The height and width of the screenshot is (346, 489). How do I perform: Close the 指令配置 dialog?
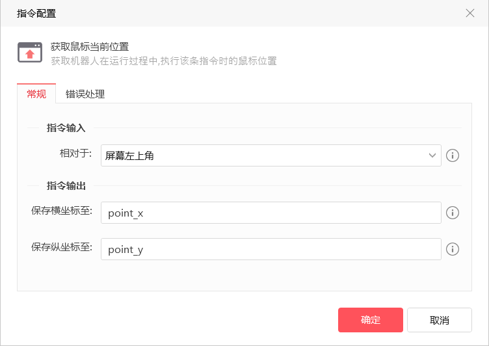tap(470, 13)
